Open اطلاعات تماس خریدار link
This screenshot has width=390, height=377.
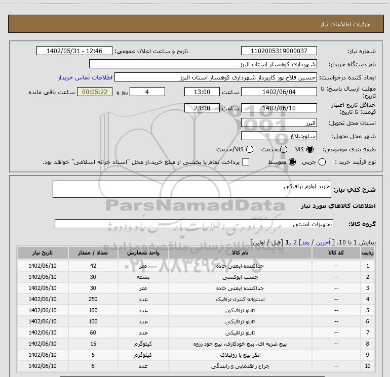(x=85, y=77)
